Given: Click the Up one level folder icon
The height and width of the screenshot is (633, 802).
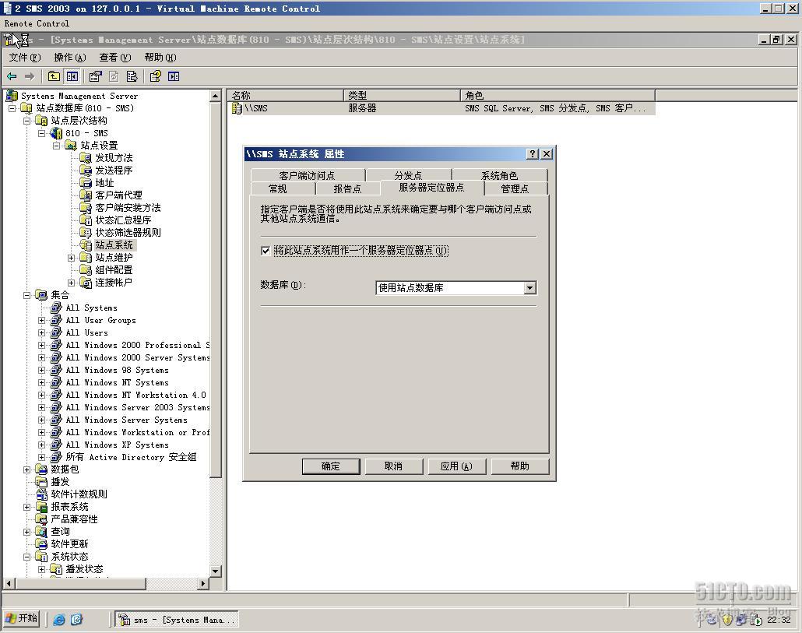Looking at the screenshot, I should point(54,76).
